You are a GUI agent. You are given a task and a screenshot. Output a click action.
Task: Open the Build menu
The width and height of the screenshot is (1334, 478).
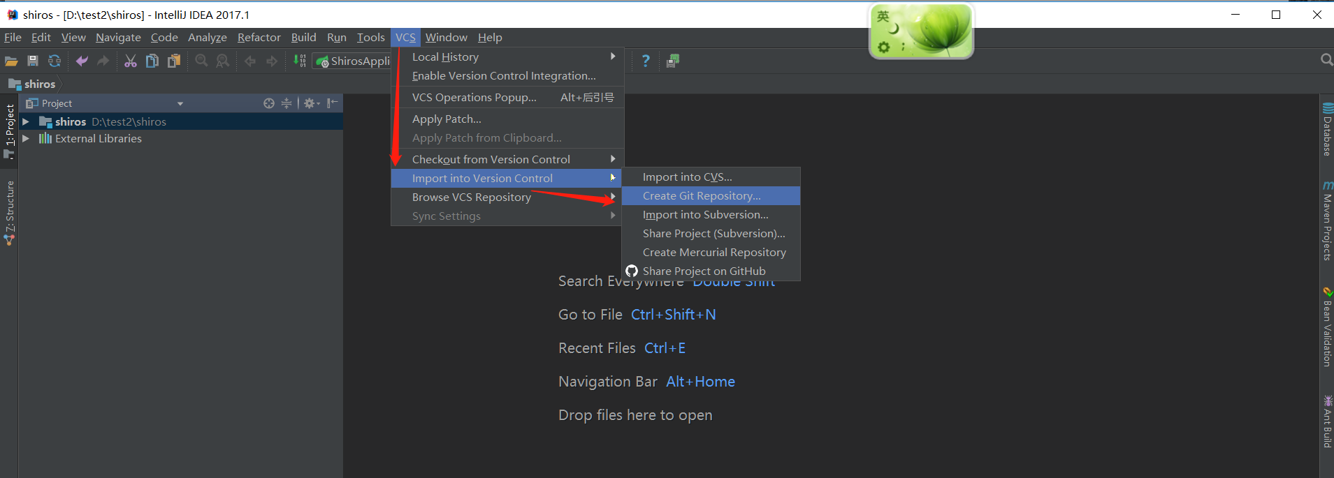[304, 38]
